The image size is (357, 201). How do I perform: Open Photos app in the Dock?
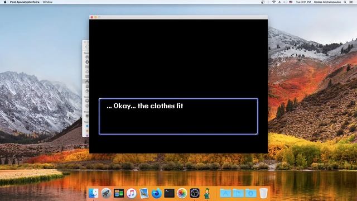[182, 193]
